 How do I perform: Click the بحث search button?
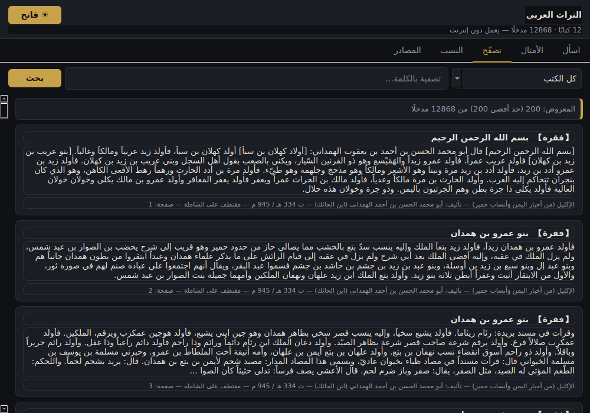[x=35, y=78]
